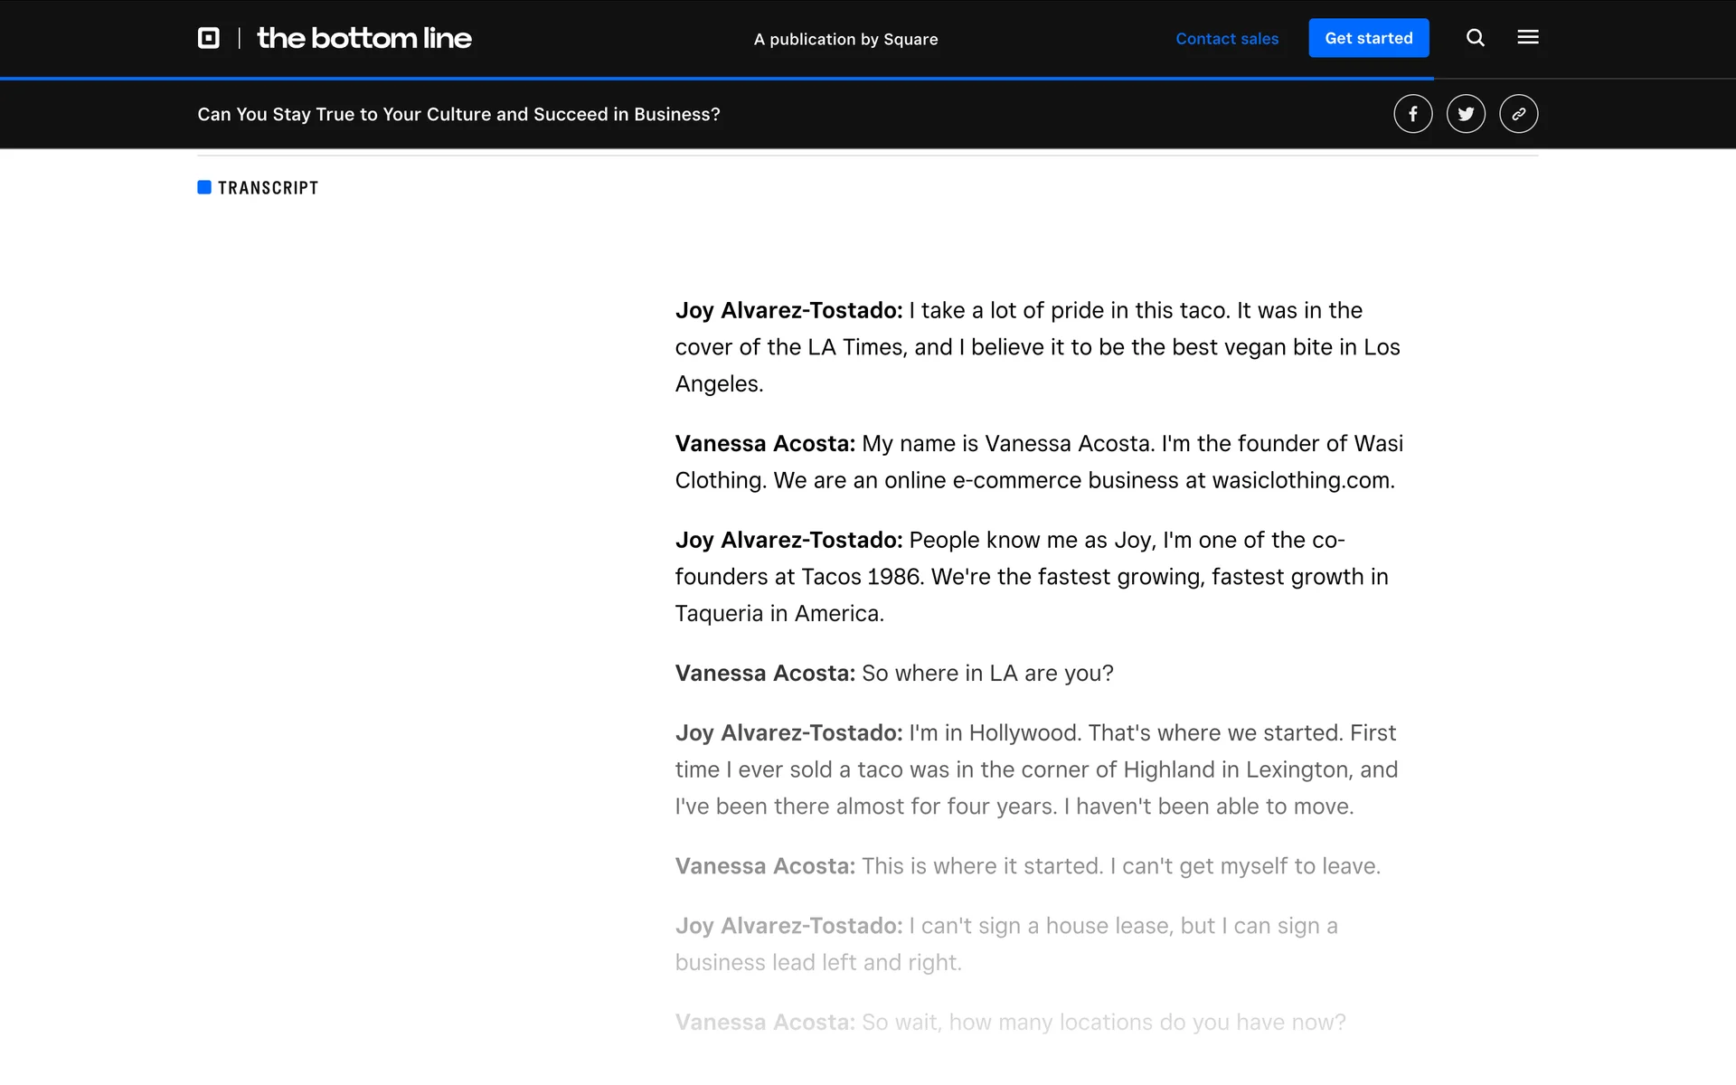Share article on Facebook
Screen dimensions: 1736x1085
[x=1412, y=114]
